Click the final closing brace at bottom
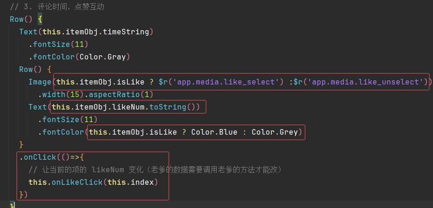The height and width of the screenshot is (208, 433). click(x=13, y=204)
